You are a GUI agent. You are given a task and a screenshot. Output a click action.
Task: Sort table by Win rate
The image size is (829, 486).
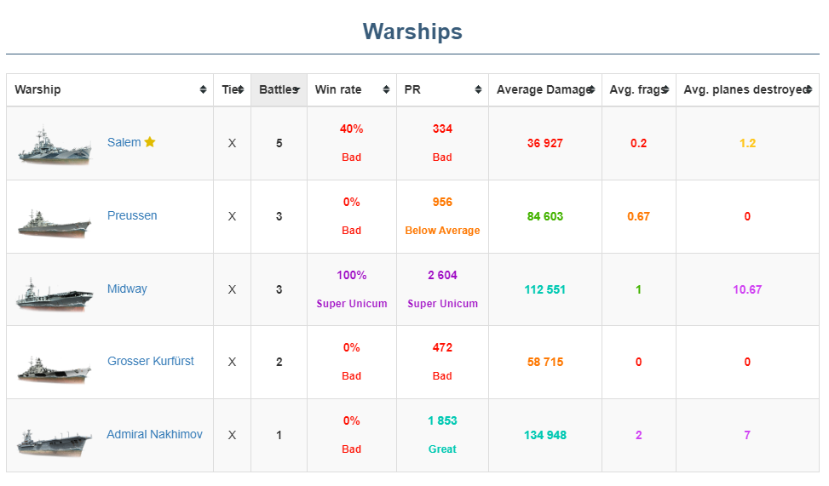[351, 90]
